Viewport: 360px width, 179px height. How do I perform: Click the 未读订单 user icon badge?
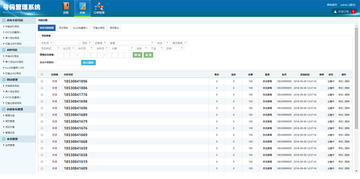pos(335,12)
